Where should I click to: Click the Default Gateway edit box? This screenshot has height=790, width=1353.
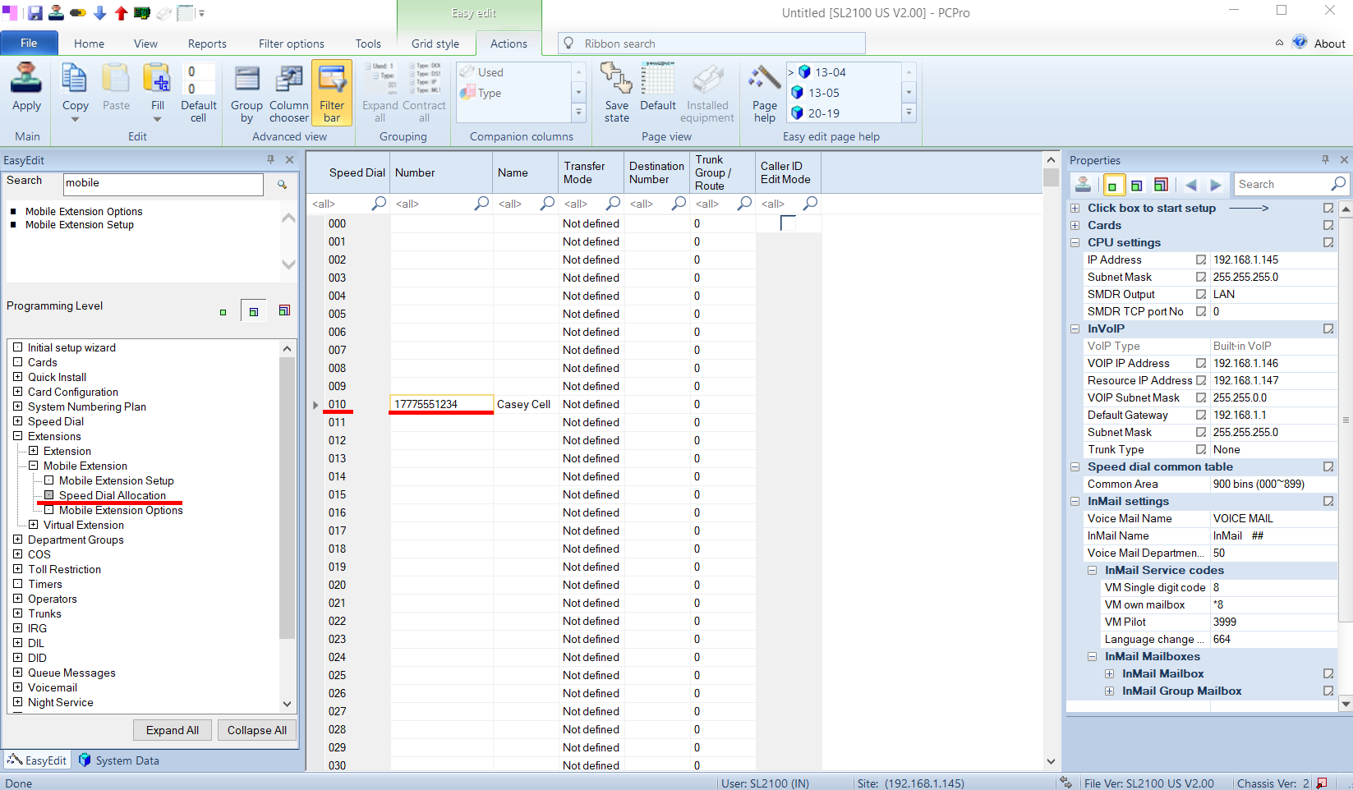click(1201, 415)
